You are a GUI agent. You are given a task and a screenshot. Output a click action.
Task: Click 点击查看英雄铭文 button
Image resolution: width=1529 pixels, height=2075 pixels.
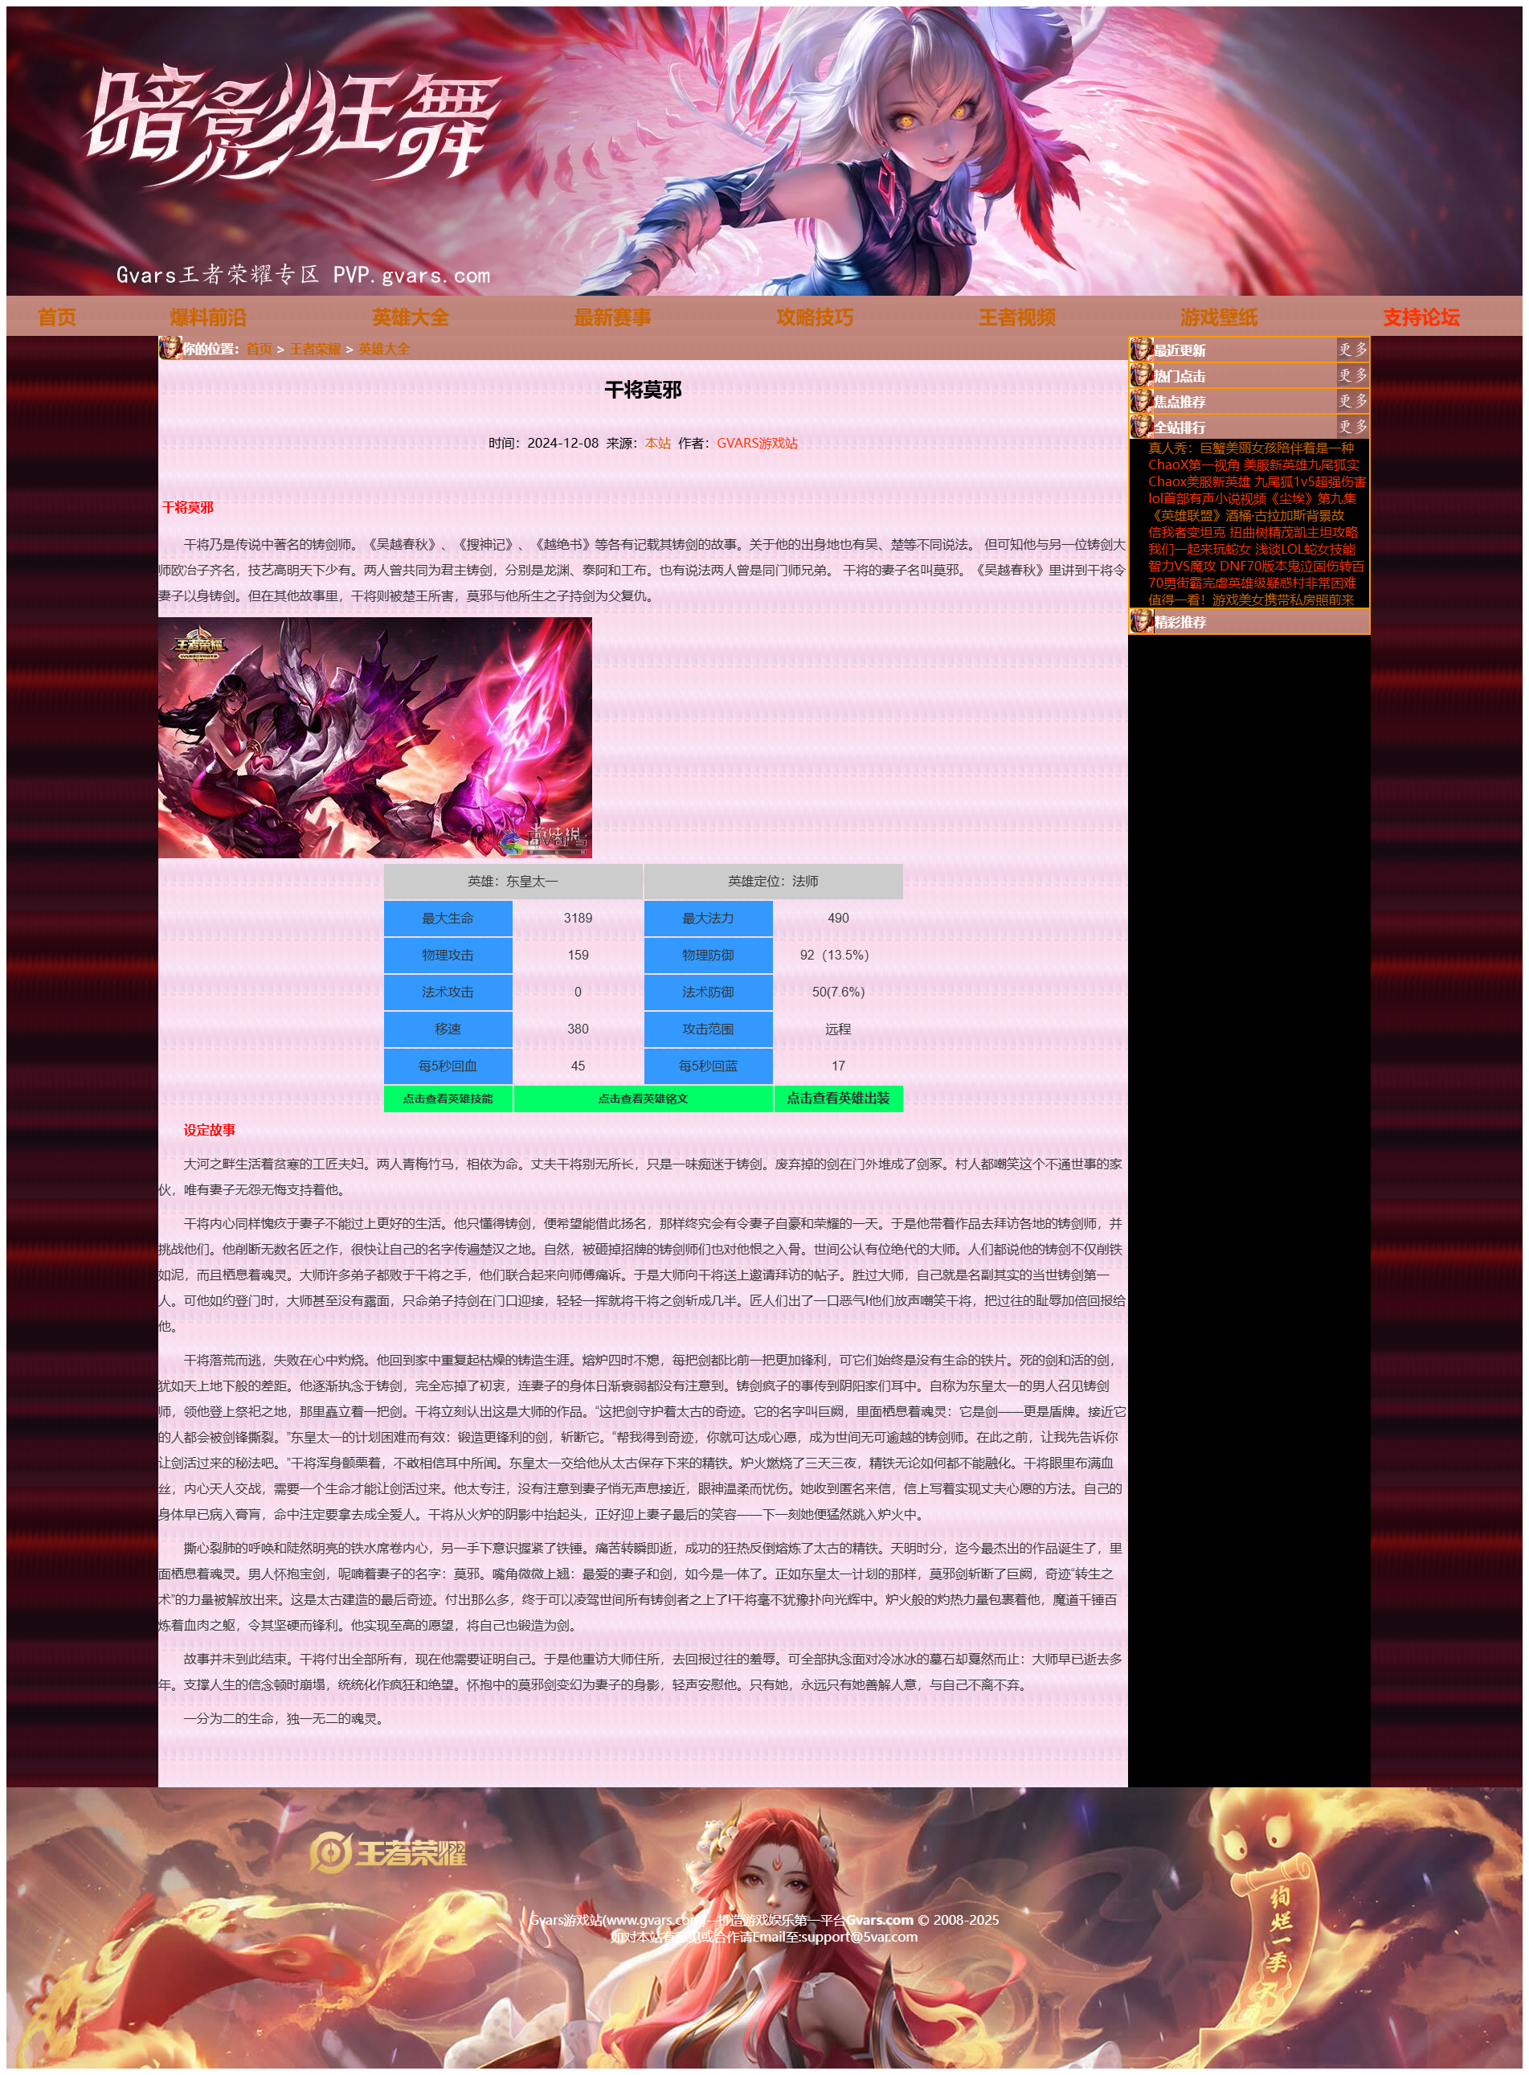(644, 1099)
